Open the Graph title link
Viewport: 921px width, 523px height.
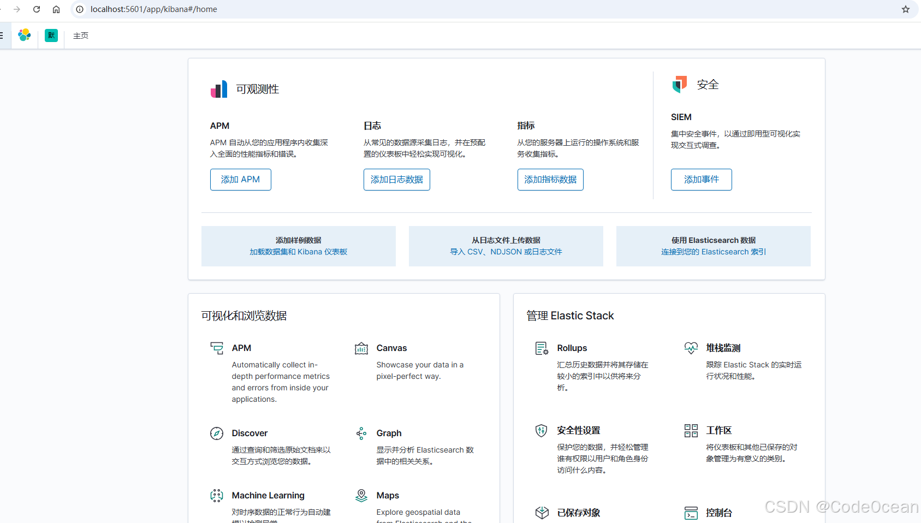click(389, 433)
